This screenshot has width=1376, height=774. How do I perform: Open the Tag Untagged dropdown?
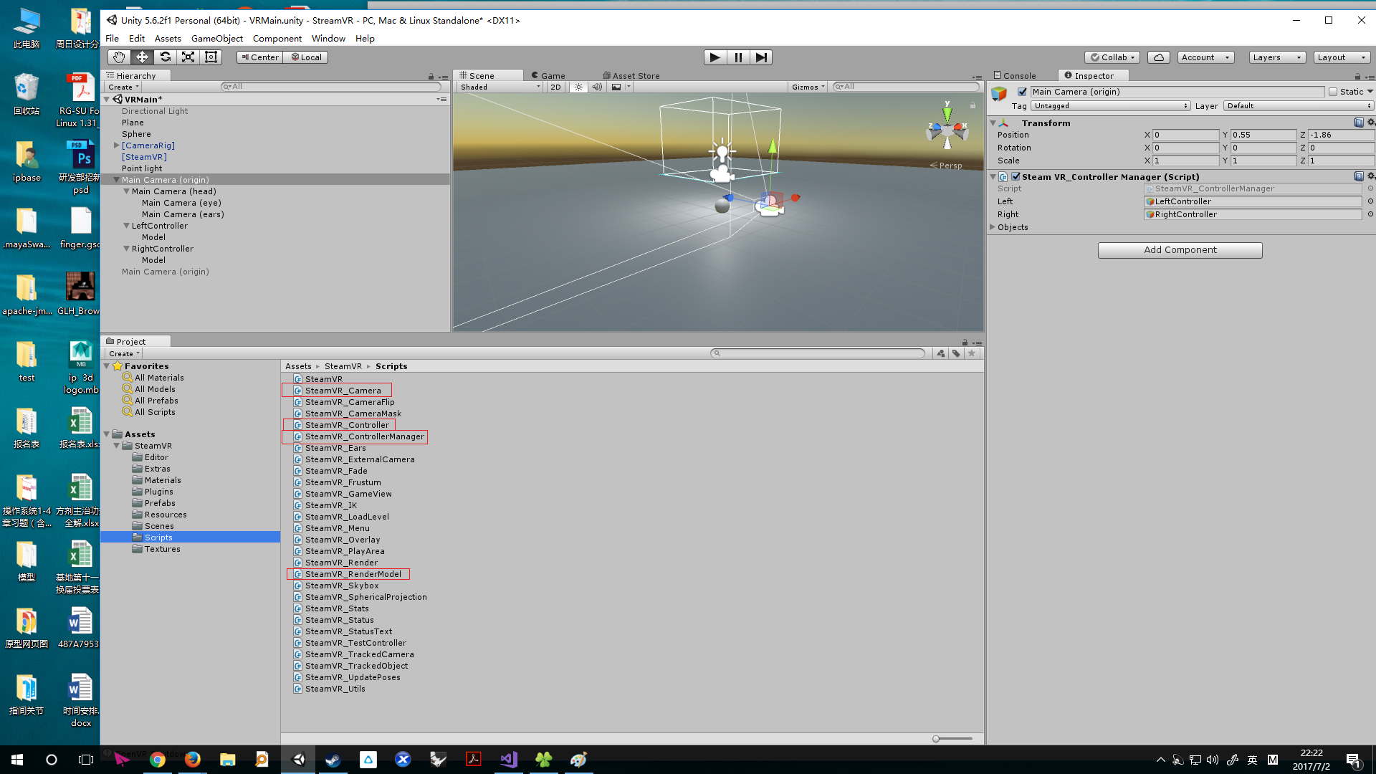(x=1110, y=106)
